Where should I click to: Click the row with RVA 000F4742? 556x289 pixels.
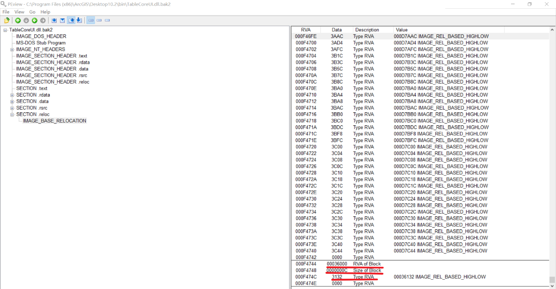coord(420,257)
